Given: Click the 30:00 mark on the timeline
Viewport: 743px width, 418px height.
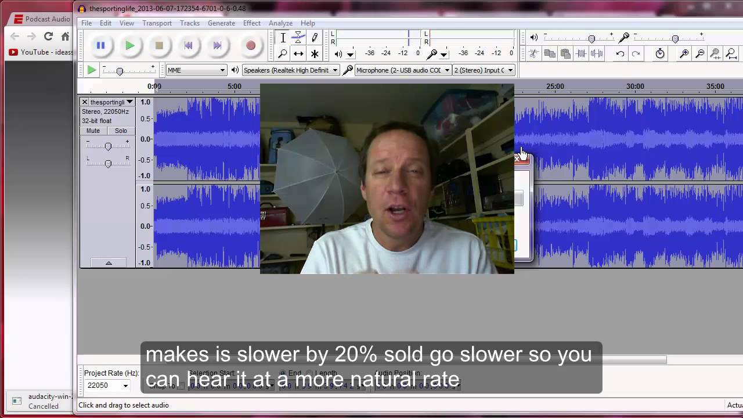Looking at the screenshot, I should (x=635, y=87).
